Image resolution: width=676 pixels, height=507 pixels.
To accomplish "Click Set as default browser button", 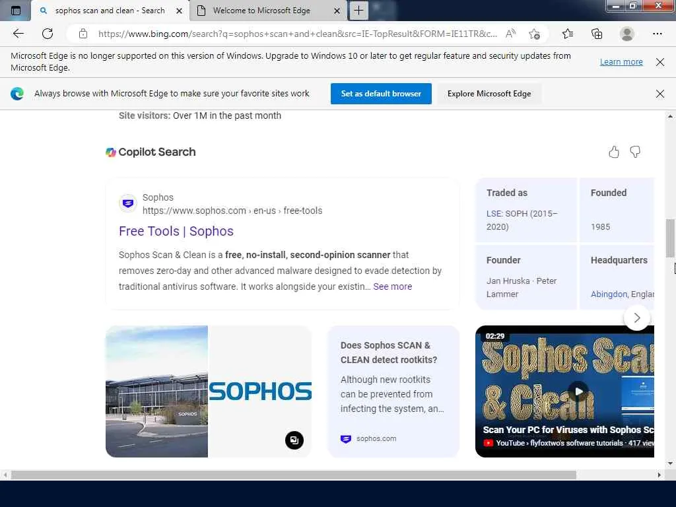I will click(x=381, y=94).
